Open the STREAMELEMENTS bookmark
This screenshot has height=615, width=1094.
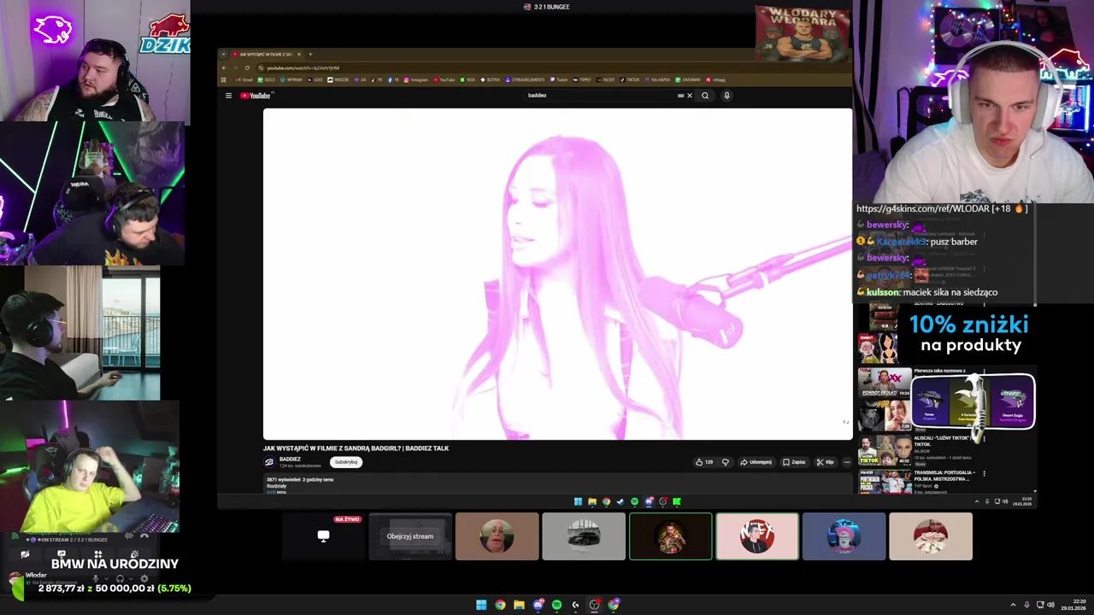pos(526,79)
